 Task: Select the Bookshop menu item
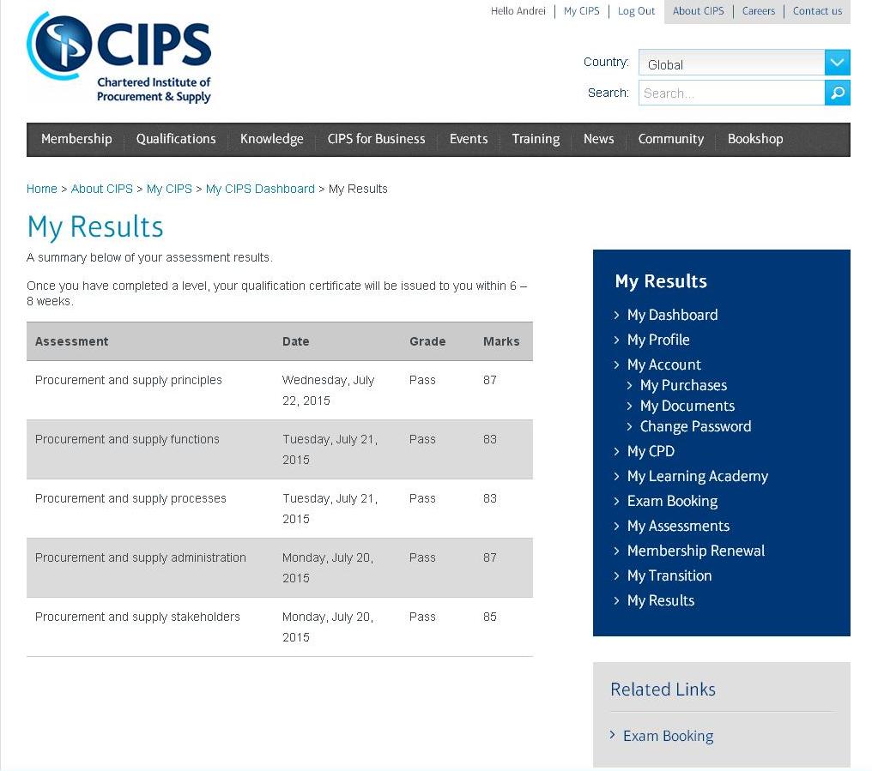(x=755, y=139)
